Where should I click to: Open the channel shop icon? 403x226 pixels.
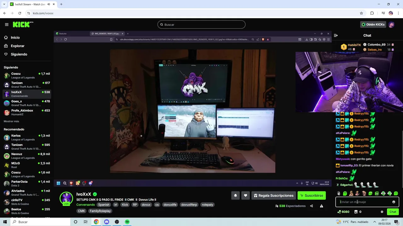tap(356, 212)
